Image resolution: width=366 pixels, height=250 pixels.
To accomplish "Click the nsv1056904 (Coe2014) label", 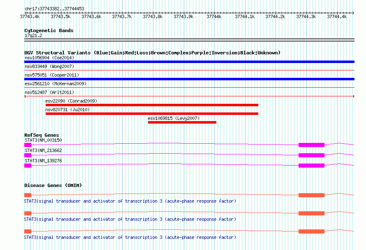I will (49, 58).
